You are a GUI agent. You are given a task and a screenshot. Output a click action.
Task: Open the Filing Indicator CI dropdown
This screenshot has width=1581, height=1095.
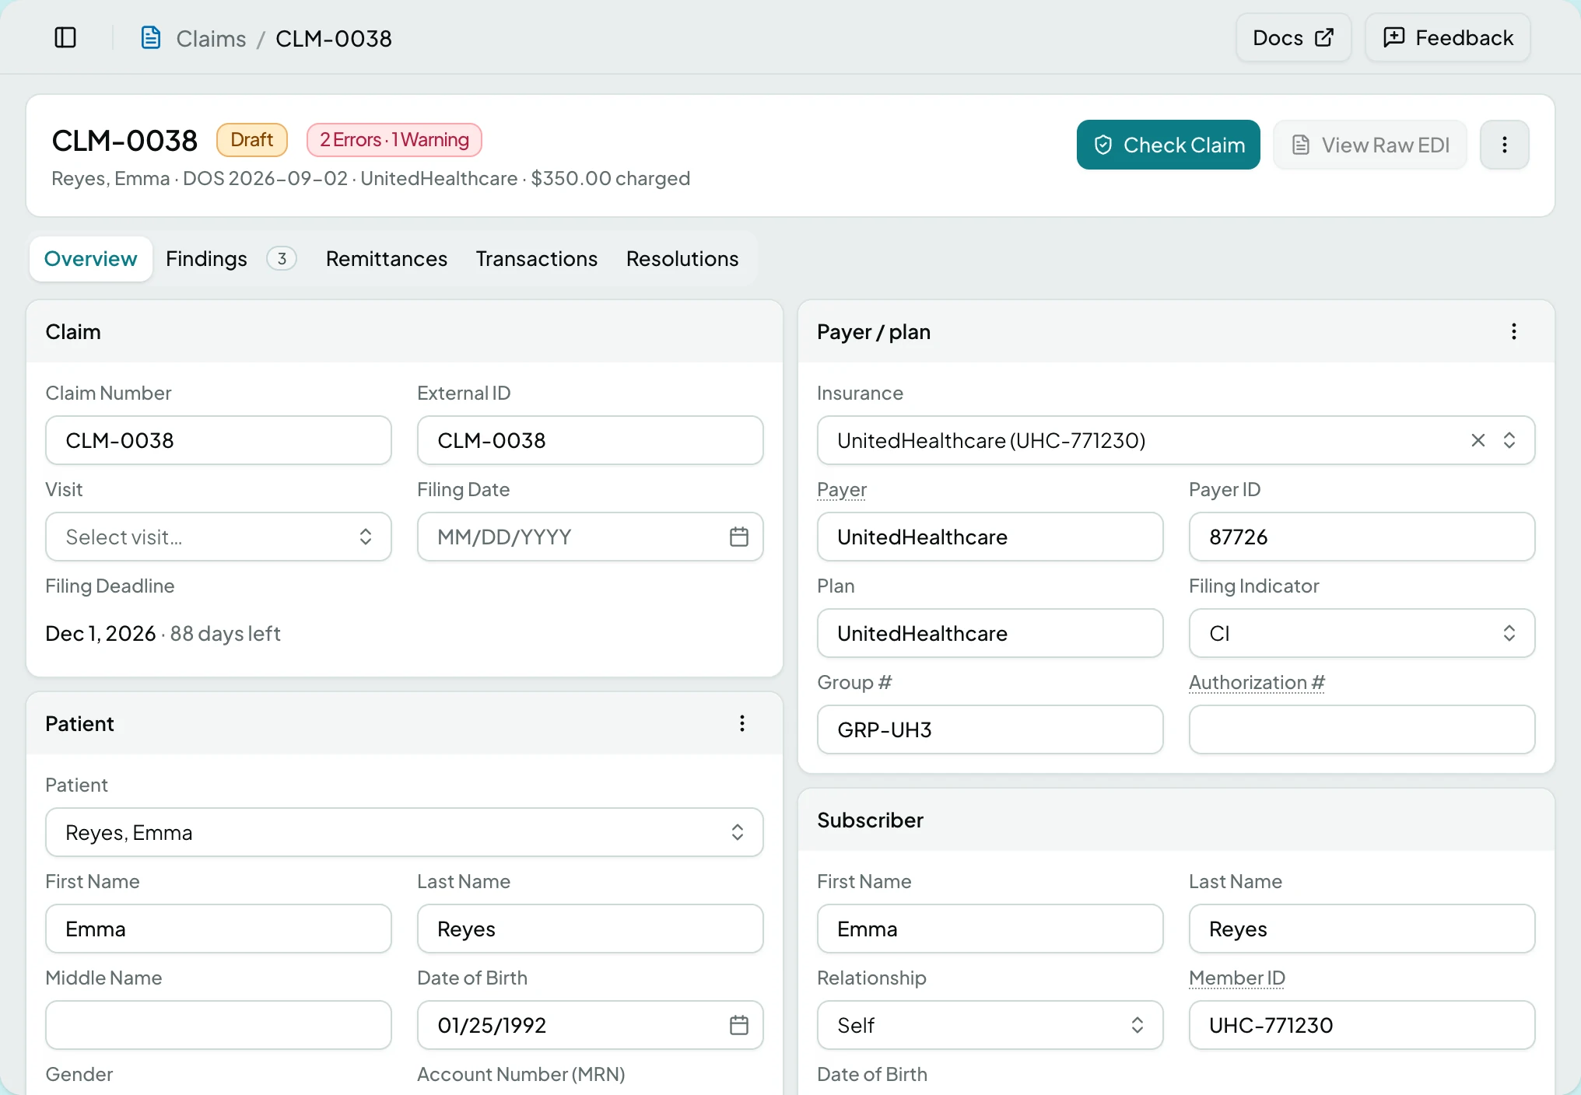tap(1362, 633)
